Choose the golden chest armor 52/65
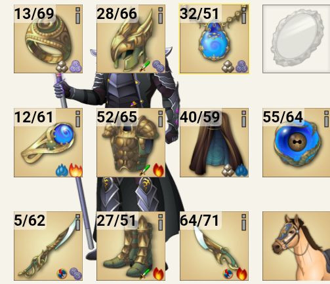Screen dimensions: 330x284 point(131,143)
